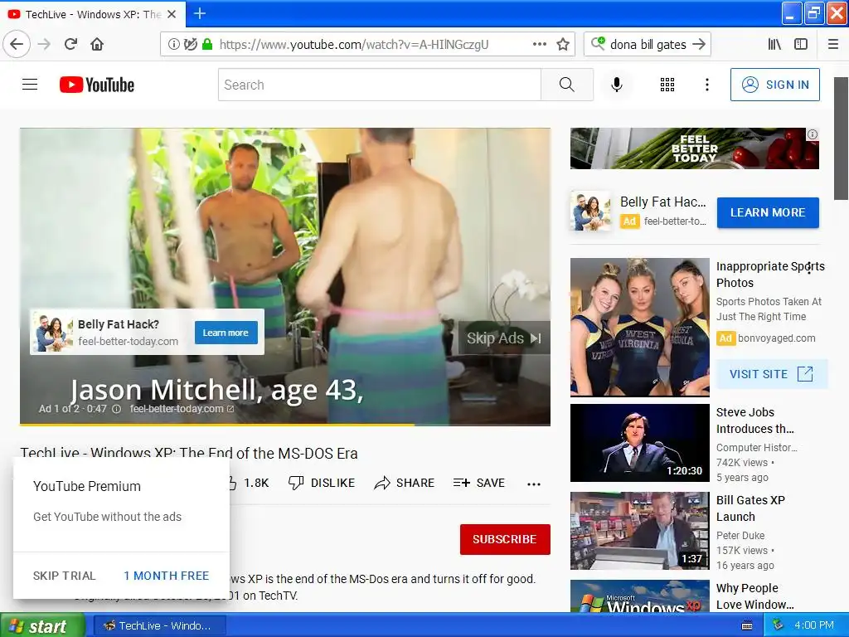
Task: Open feel-better-today.com link in video ad
Action: [x=182, y=409]
